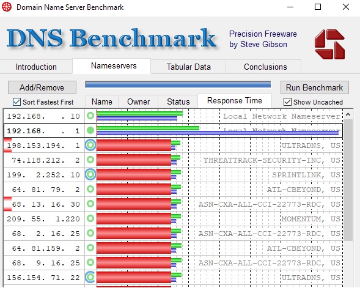The image size is (360, 288).
Task: Click status icon for 74.118.212.2
Action: (90, 160)
